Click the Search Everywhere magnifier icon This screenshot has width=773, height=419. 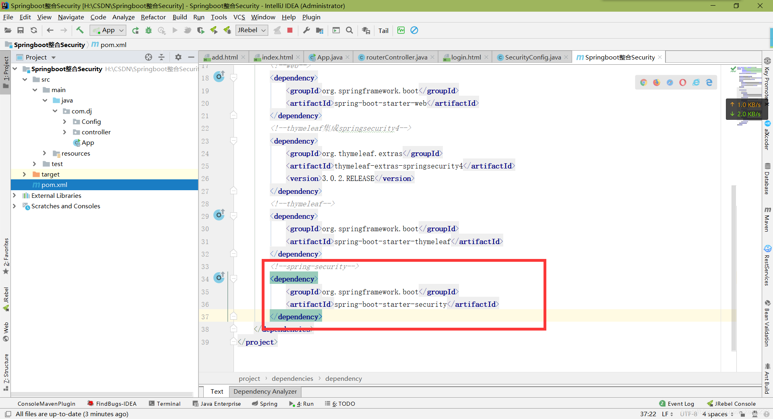point(349,30)
